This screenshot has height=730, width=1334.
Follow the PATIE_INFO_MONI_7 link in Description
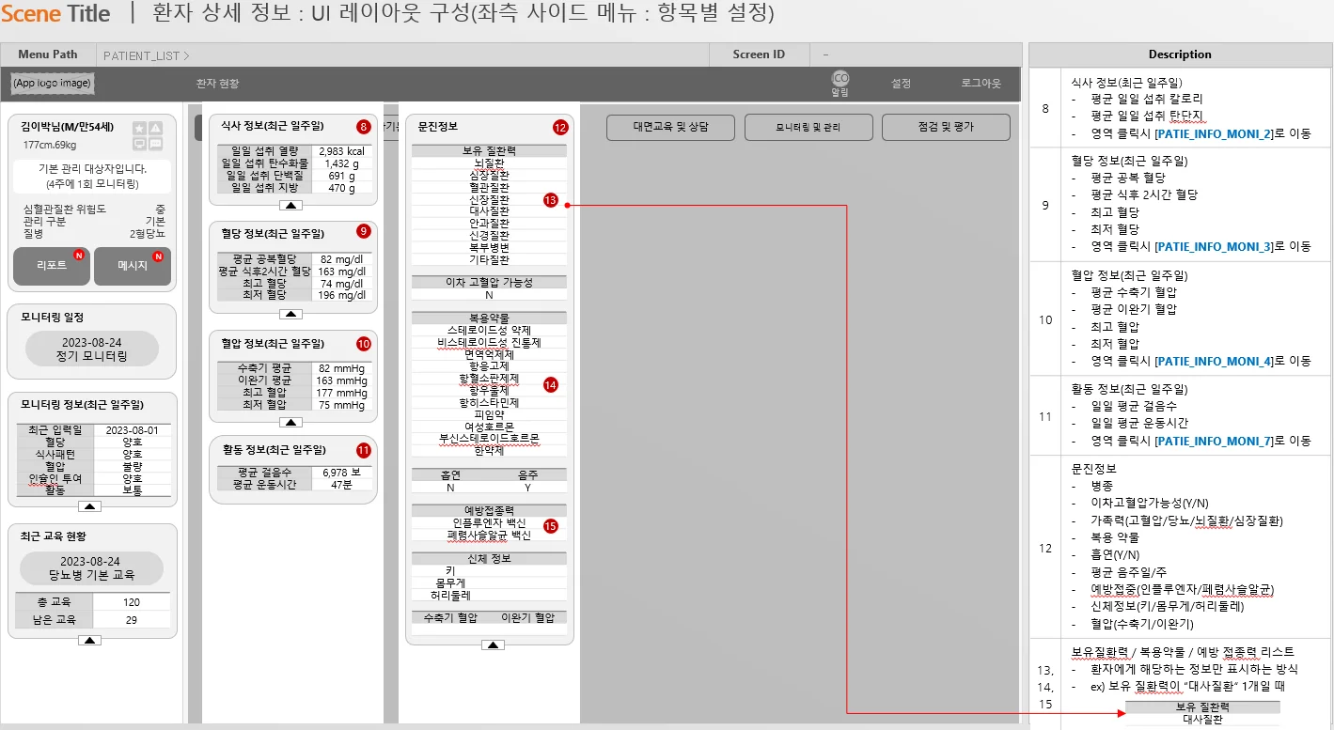coord(1214,441)
